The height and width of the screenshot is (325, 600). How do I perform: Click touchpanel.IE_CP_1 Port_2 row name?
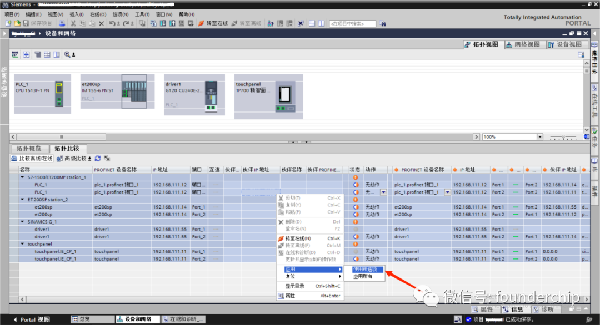[x=56, y=259]
